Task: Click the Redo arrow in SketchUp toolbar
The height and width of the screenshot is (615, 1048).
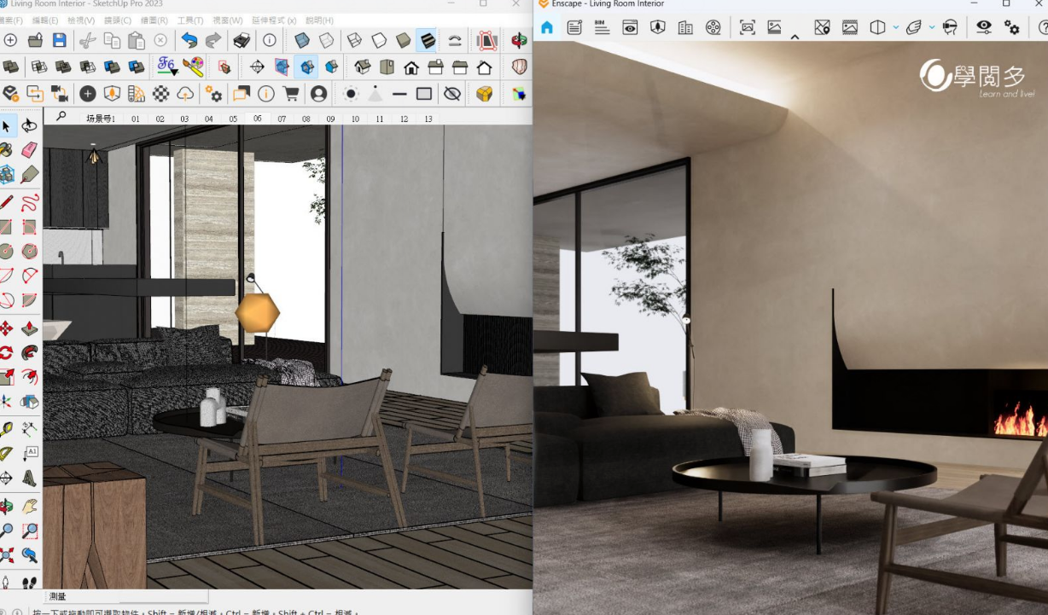Action: point(213,40)
